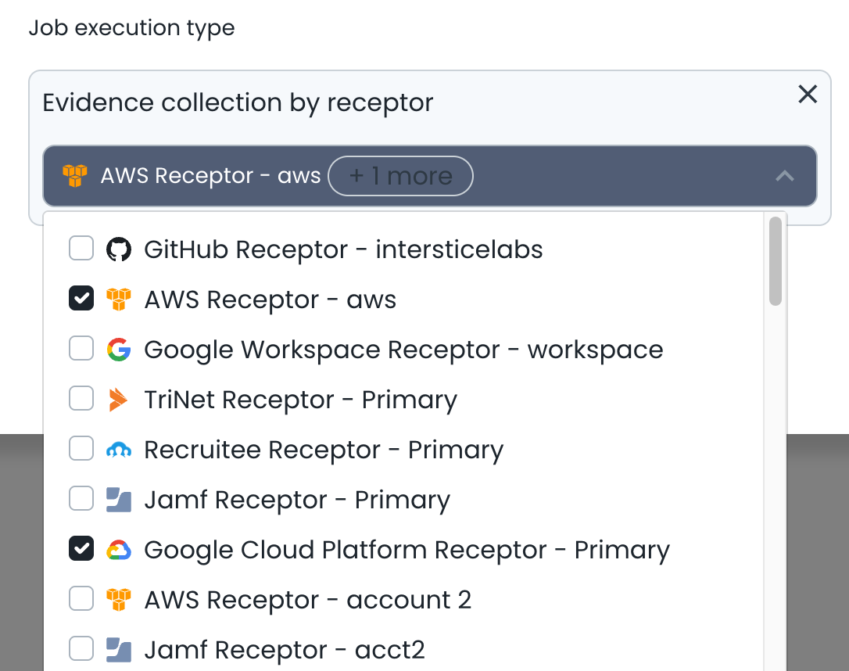
Task: Expand the '+ 1 more' badge
Action: (400, 176)
